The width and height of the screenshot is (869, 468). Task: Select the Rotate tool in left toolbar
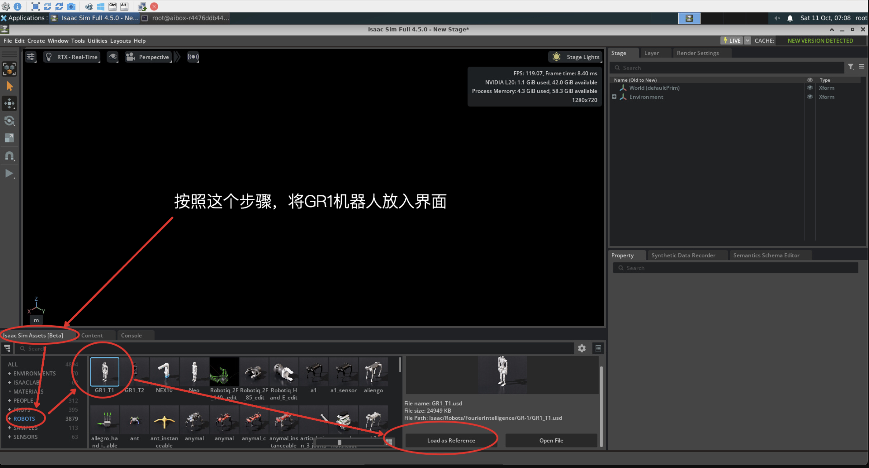point(9,120)
